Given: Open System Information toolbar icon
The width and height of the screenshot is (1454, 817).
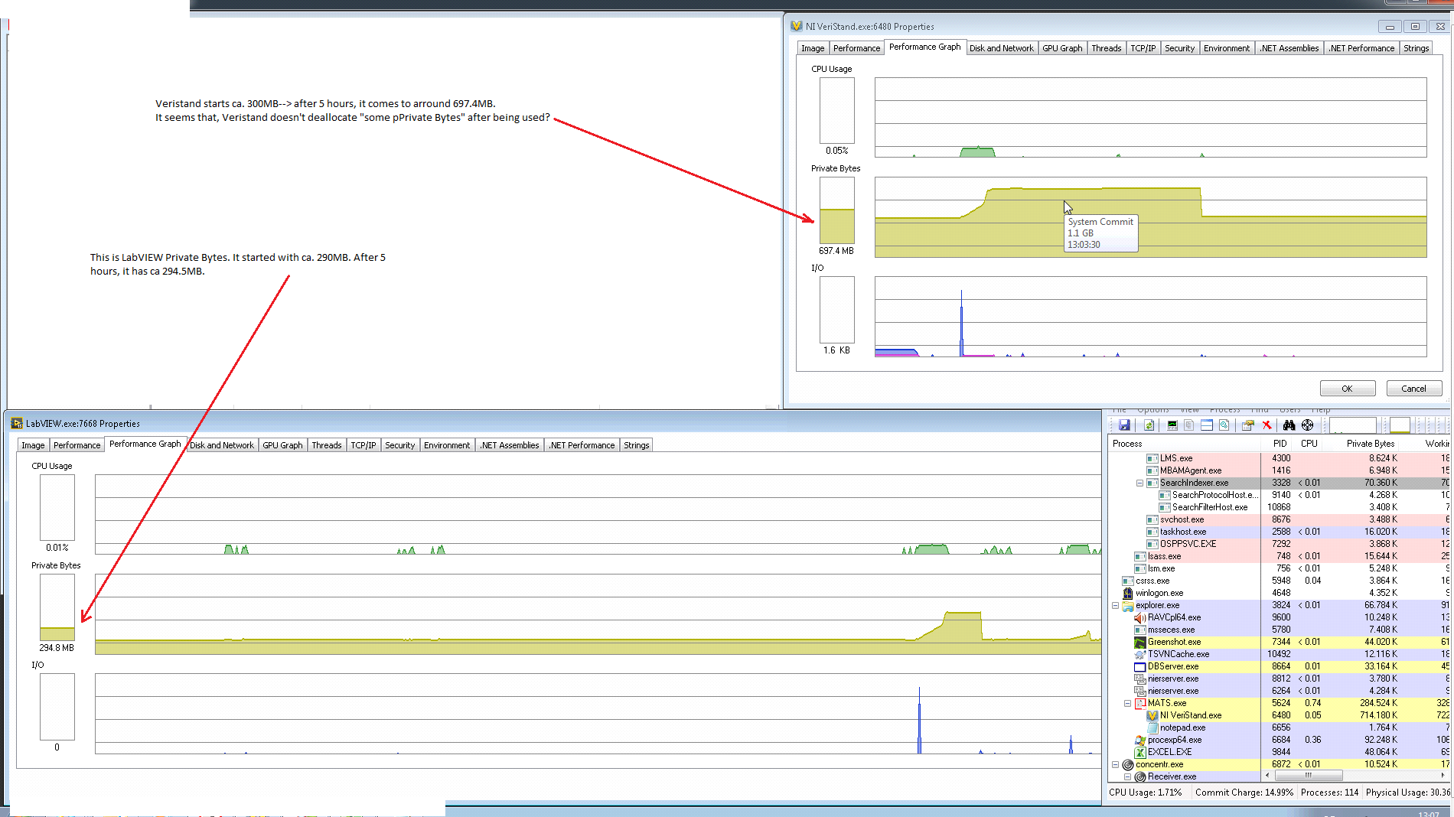Looking at the screenshot, I should tap(1172, 425).
